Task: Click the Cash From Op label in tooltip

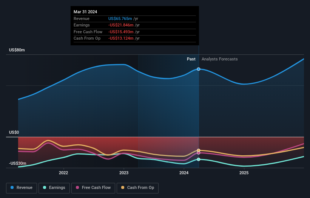Action: coord(87,39)
